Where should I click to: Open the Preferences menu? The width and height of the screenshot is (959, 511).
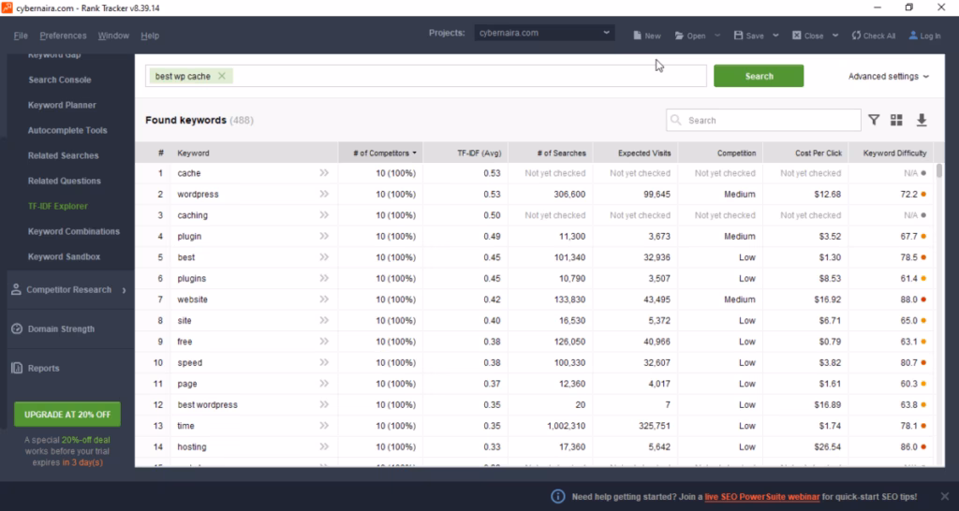pyautogui.click(x=63, y=36)
